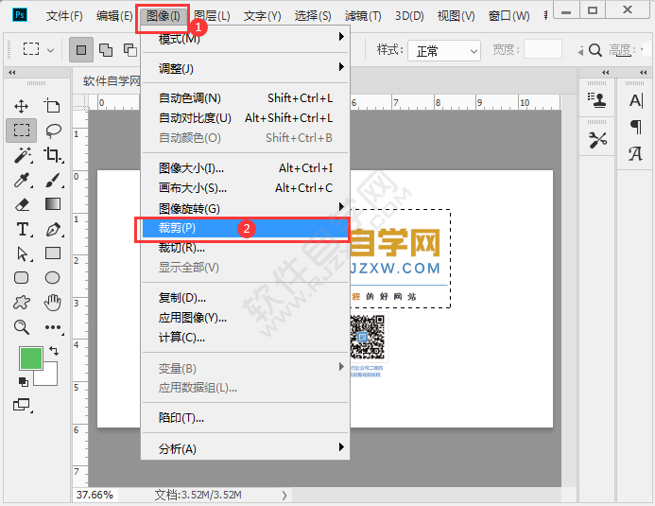
Task: Expand the 分析(A) submenu
Action: pyautogui.click(x=245, y=448)
